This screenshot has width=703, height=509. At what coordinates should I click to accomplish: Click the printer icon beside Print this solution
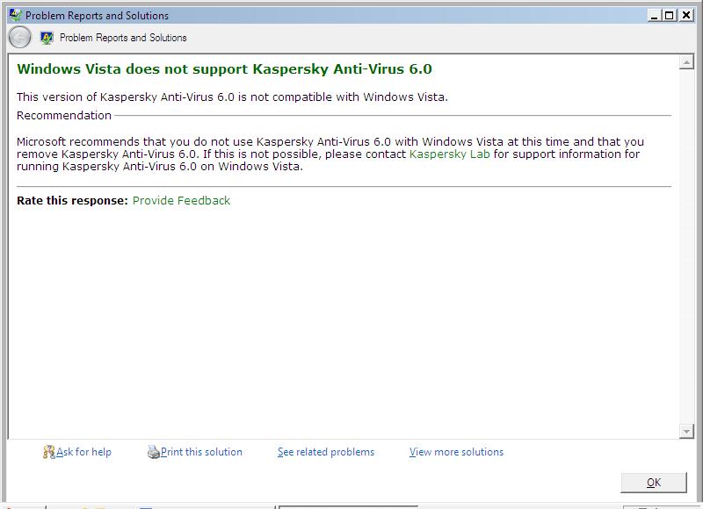[x=154, y=453]
